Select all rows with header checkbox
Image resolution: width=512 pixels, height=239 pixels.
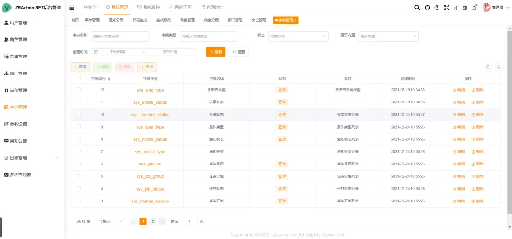click(x=79, y=78)
